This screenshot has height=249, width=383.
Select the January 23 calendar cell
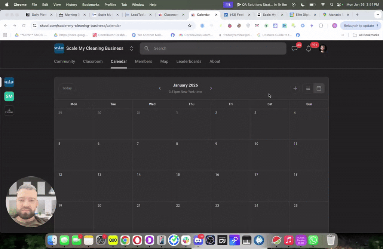tap(230, 217)
